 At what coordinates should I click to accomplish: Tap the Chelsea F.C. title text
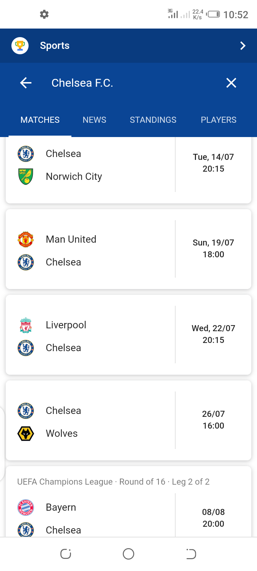82,83
